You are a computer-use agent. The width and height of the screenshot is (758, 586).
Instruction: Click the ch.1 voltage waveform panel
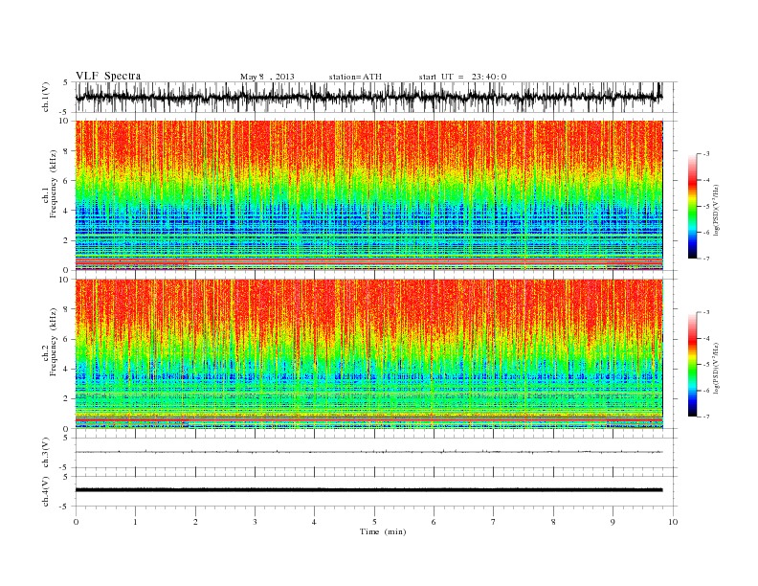click(x=376, y=97)
